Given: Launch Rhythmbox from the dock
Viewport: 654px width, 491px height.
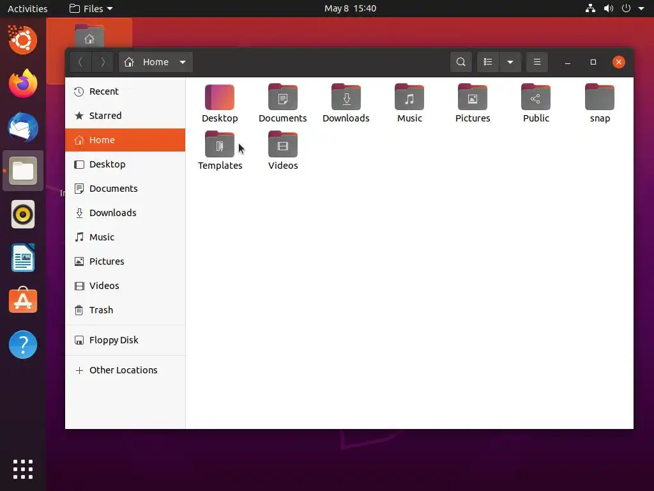Looking at the screenshot, I should pyautogui.click(x=23, y=215).
